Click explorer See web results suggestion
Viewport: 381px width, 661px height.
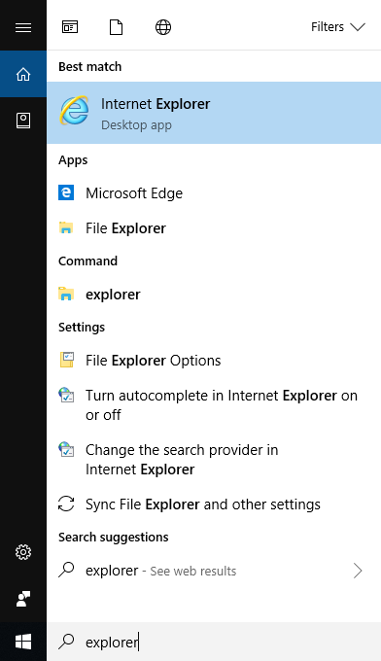(214, 571)
